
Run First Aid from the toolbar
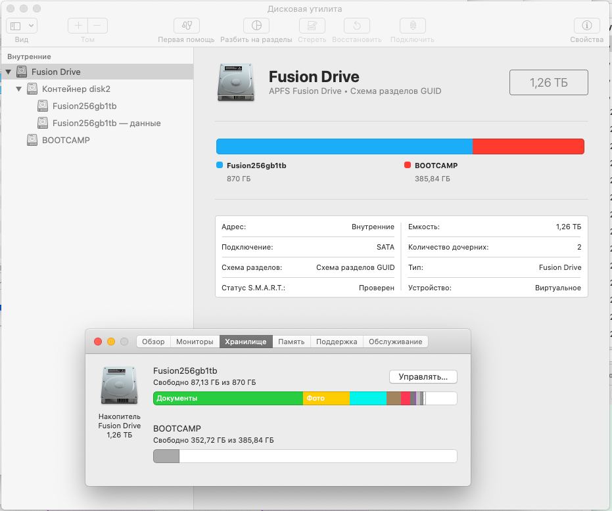(x=187, y=26)
